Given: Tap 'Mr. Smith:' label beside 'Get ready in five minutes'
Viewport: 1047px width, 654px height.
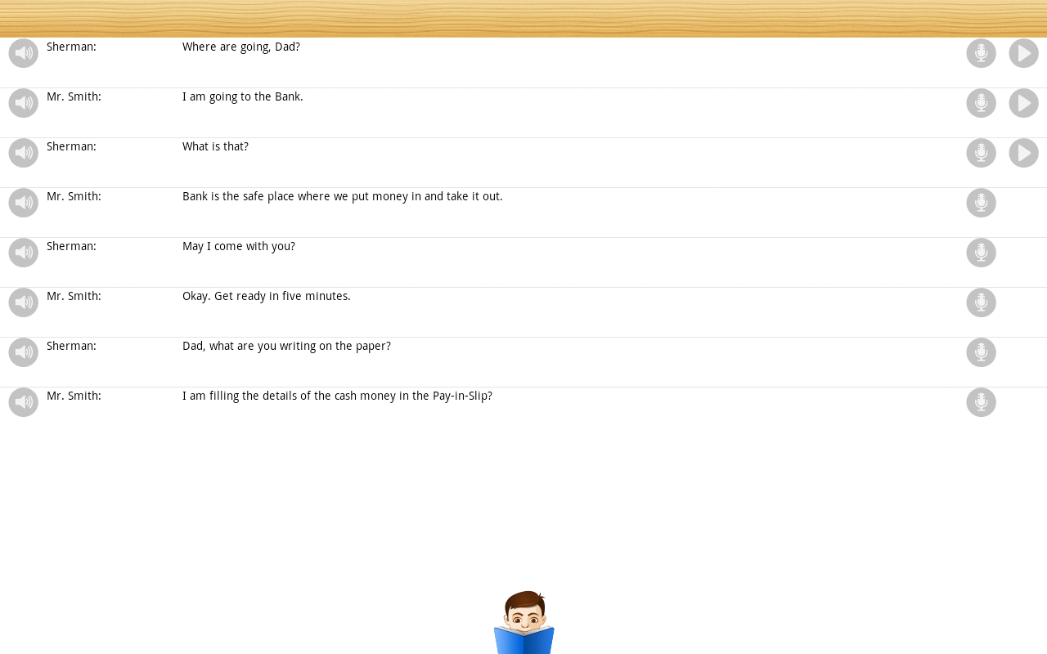Looking at the screenshot, I should (74, 297).
